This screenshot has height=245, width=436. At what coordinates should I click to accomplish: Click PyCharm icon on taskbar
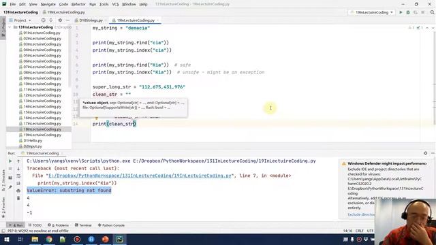coord(120,239)
